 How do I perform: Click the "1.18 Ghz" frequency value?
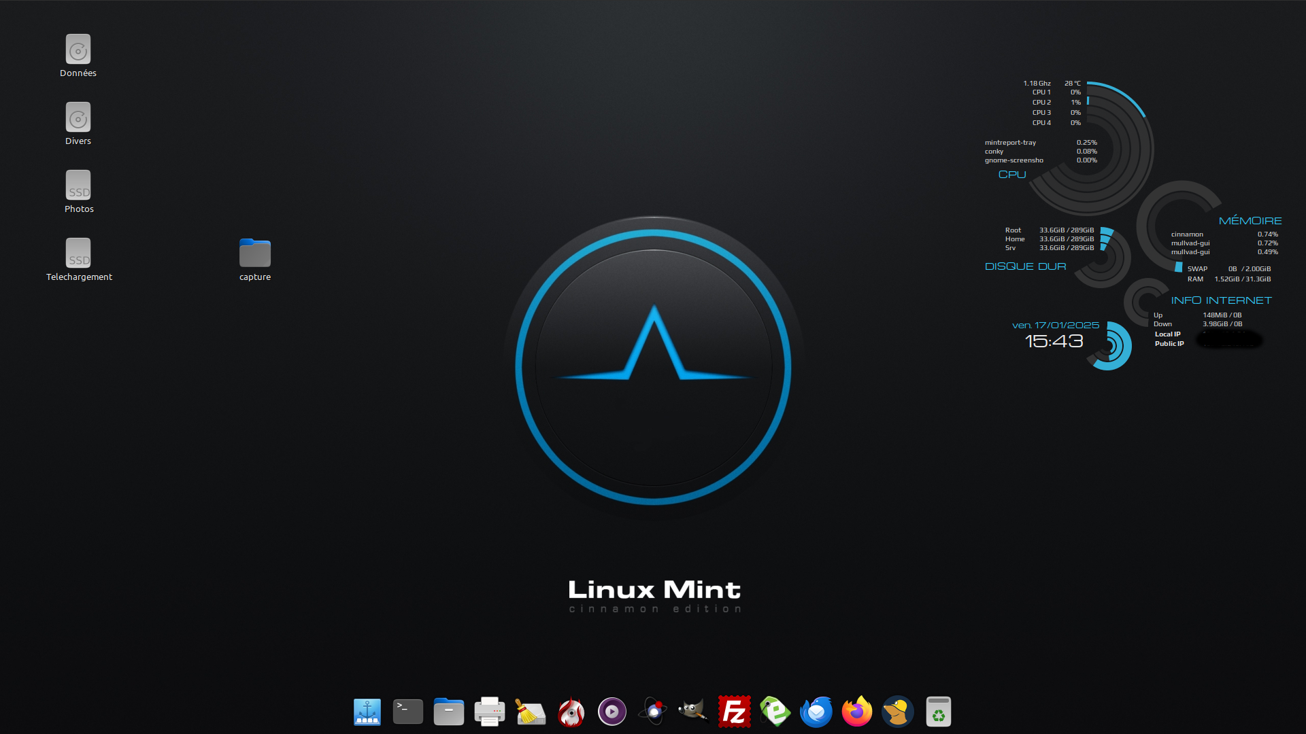tap(1037, 84)
